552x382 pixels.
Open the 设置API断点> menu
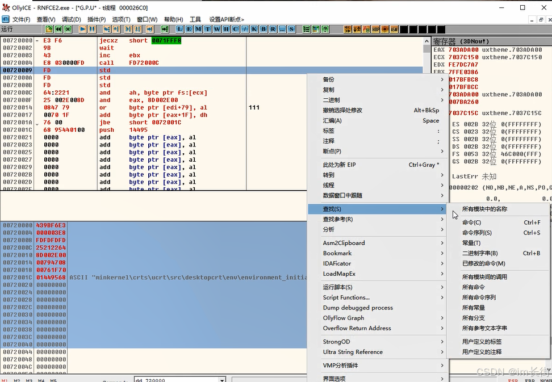click(227, 19)
